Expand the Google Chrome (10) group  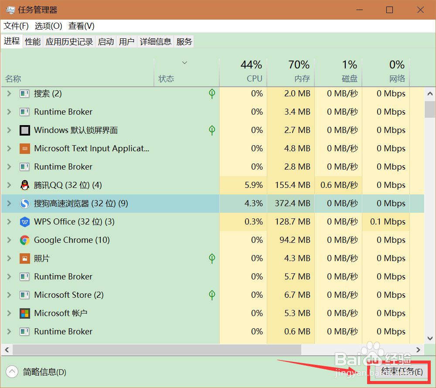(x=9, y=240)
